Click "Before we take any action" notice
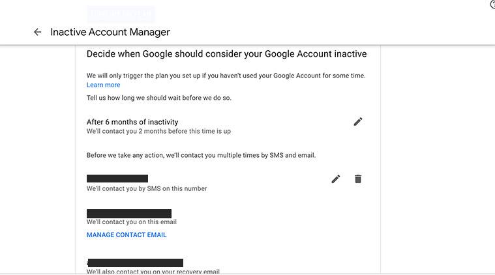495x275 pixels. pyautogui.click(x=201, y=155)
